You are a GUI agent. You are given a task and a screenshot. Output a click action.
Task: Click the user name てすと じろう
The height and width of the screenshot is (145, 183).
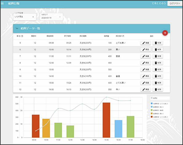click(x=159, y=3)
